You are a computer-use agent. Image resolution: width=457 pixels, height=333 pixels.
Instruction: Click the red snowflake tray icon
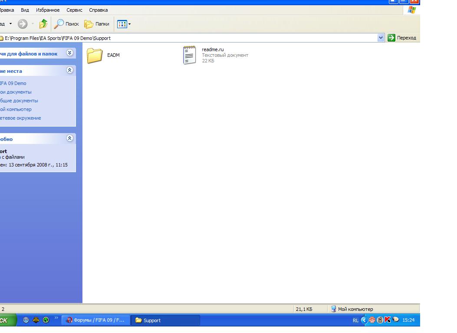372,320
